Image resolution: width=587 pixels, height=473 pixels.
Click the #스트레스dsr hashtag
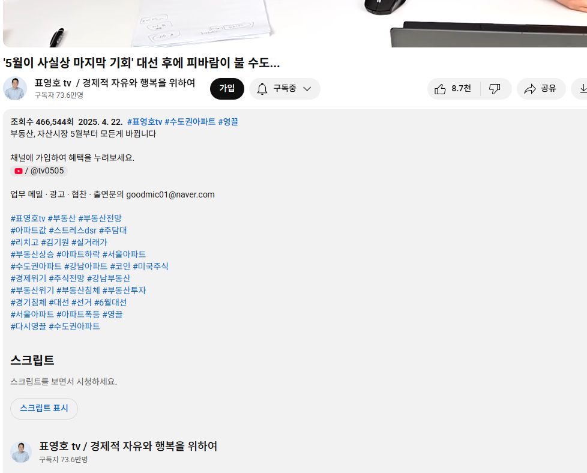[x=73, y=230]
